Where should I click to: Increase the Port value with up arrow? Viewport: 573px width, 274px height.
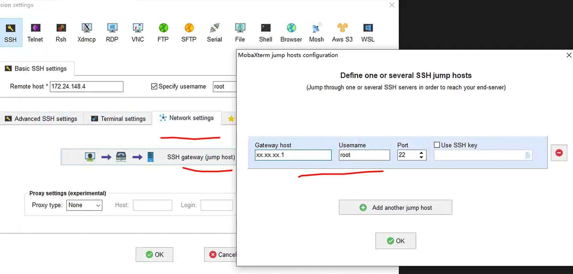click(421, 153)
